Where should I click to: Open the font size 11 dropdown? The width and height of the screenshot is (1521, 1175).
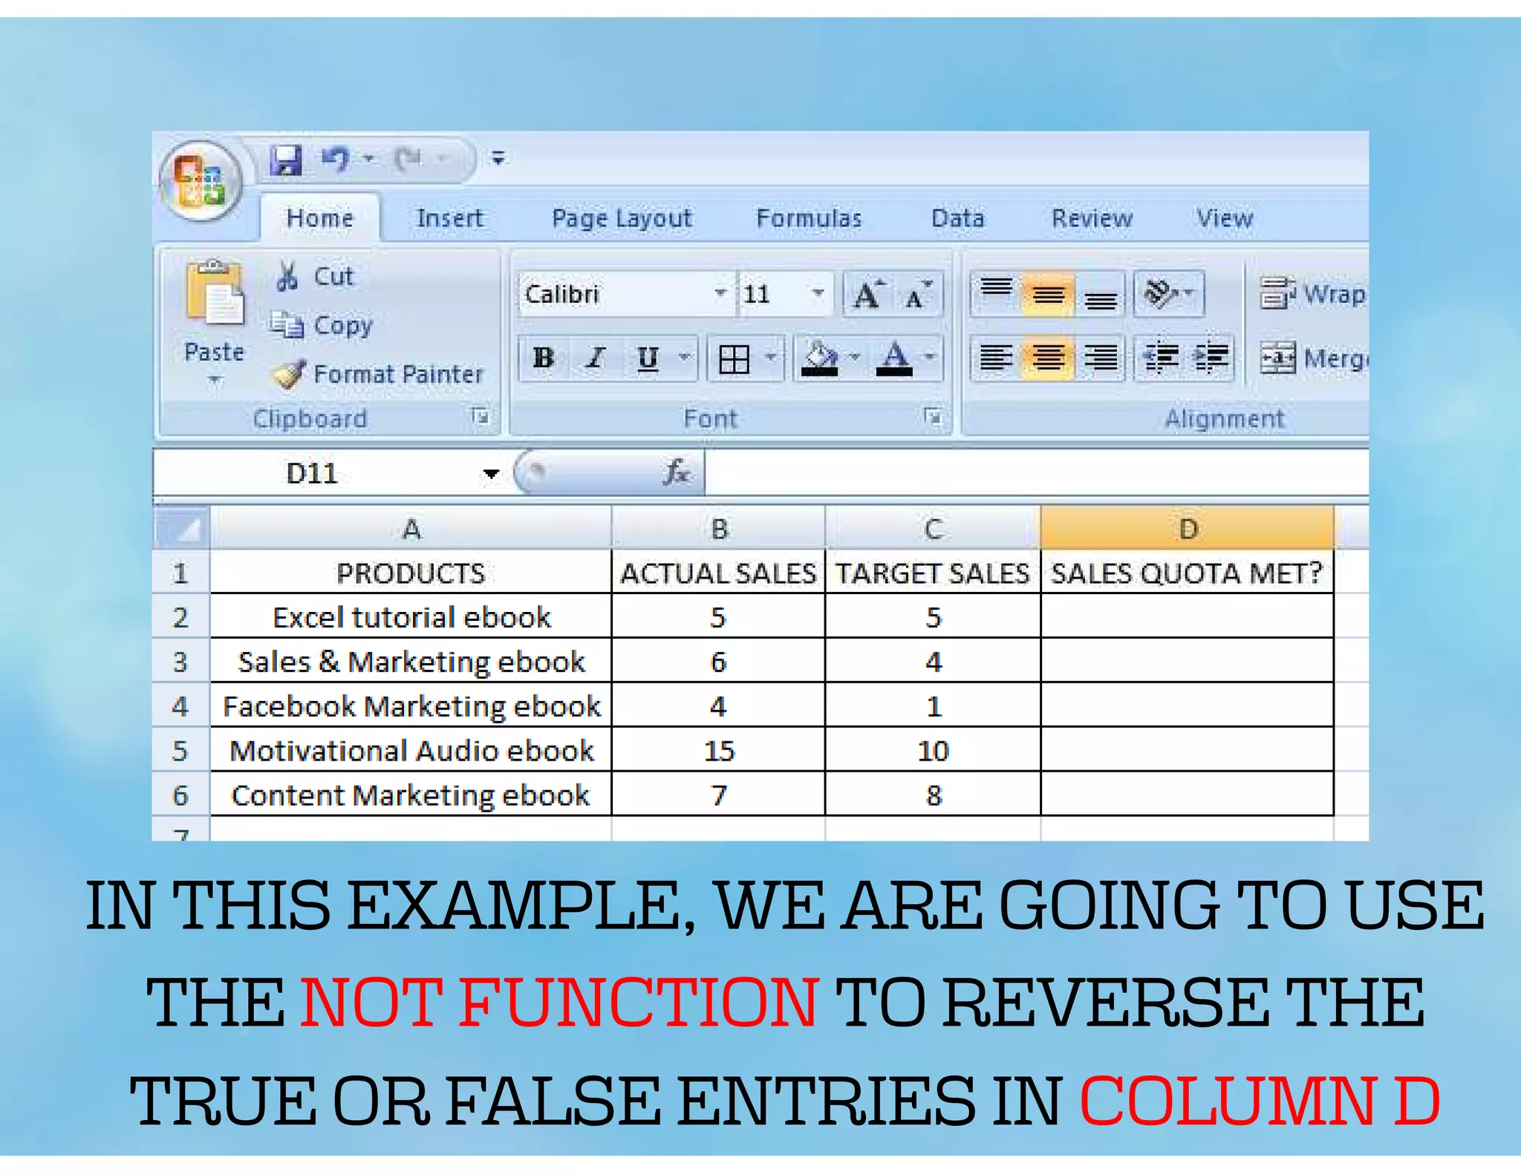click(x=818, y=293)
